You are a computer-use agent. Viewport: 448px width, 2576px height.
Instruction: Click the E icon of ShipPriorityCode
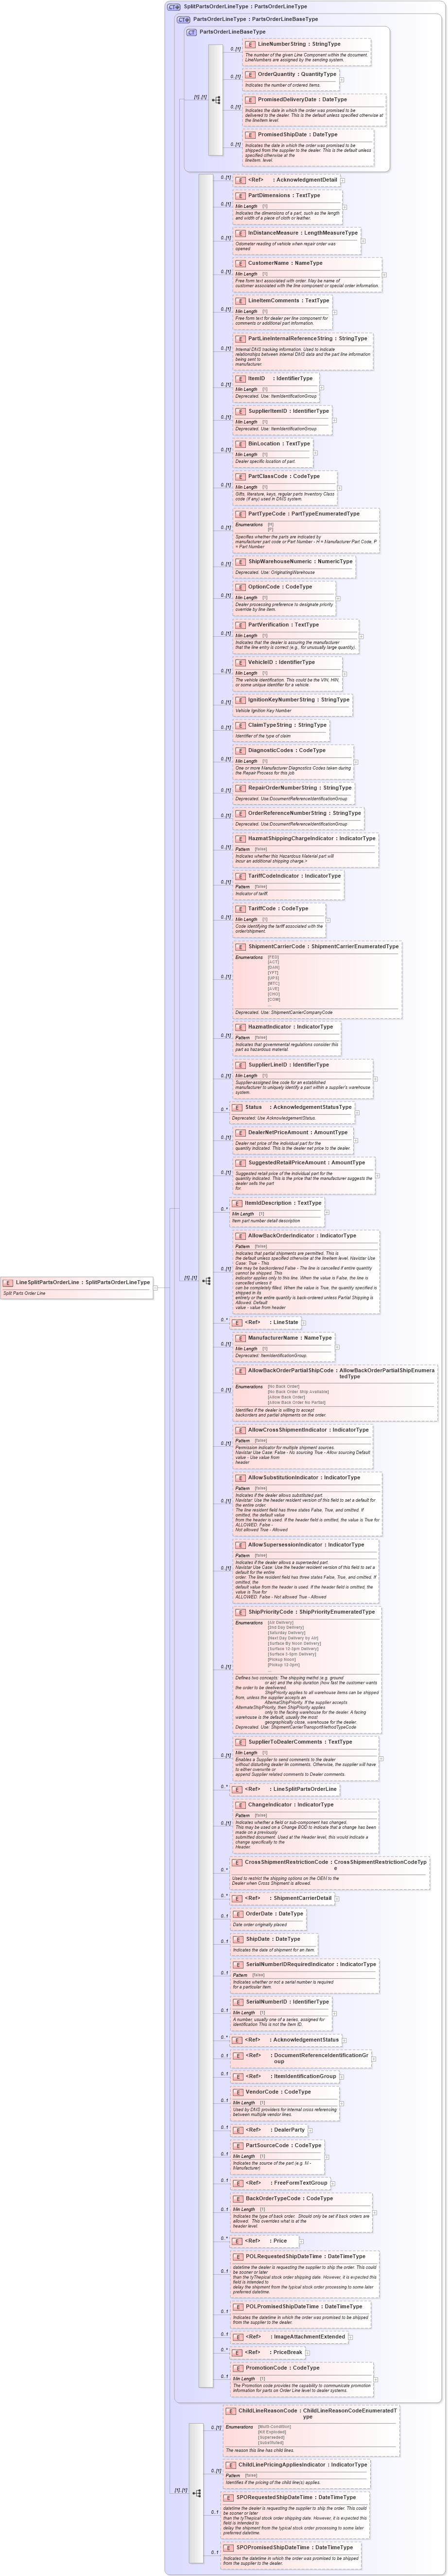[241, 1611]
